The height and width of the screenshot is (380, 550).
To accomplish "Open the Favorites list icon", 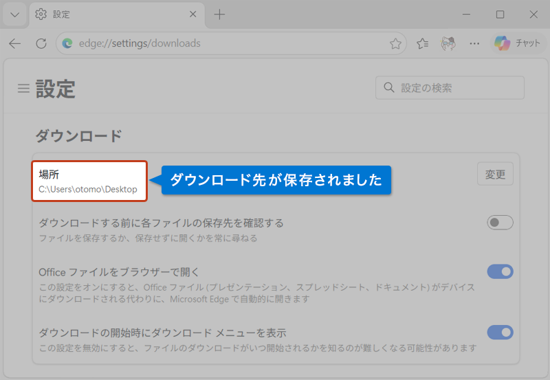I will pos(422,43).
